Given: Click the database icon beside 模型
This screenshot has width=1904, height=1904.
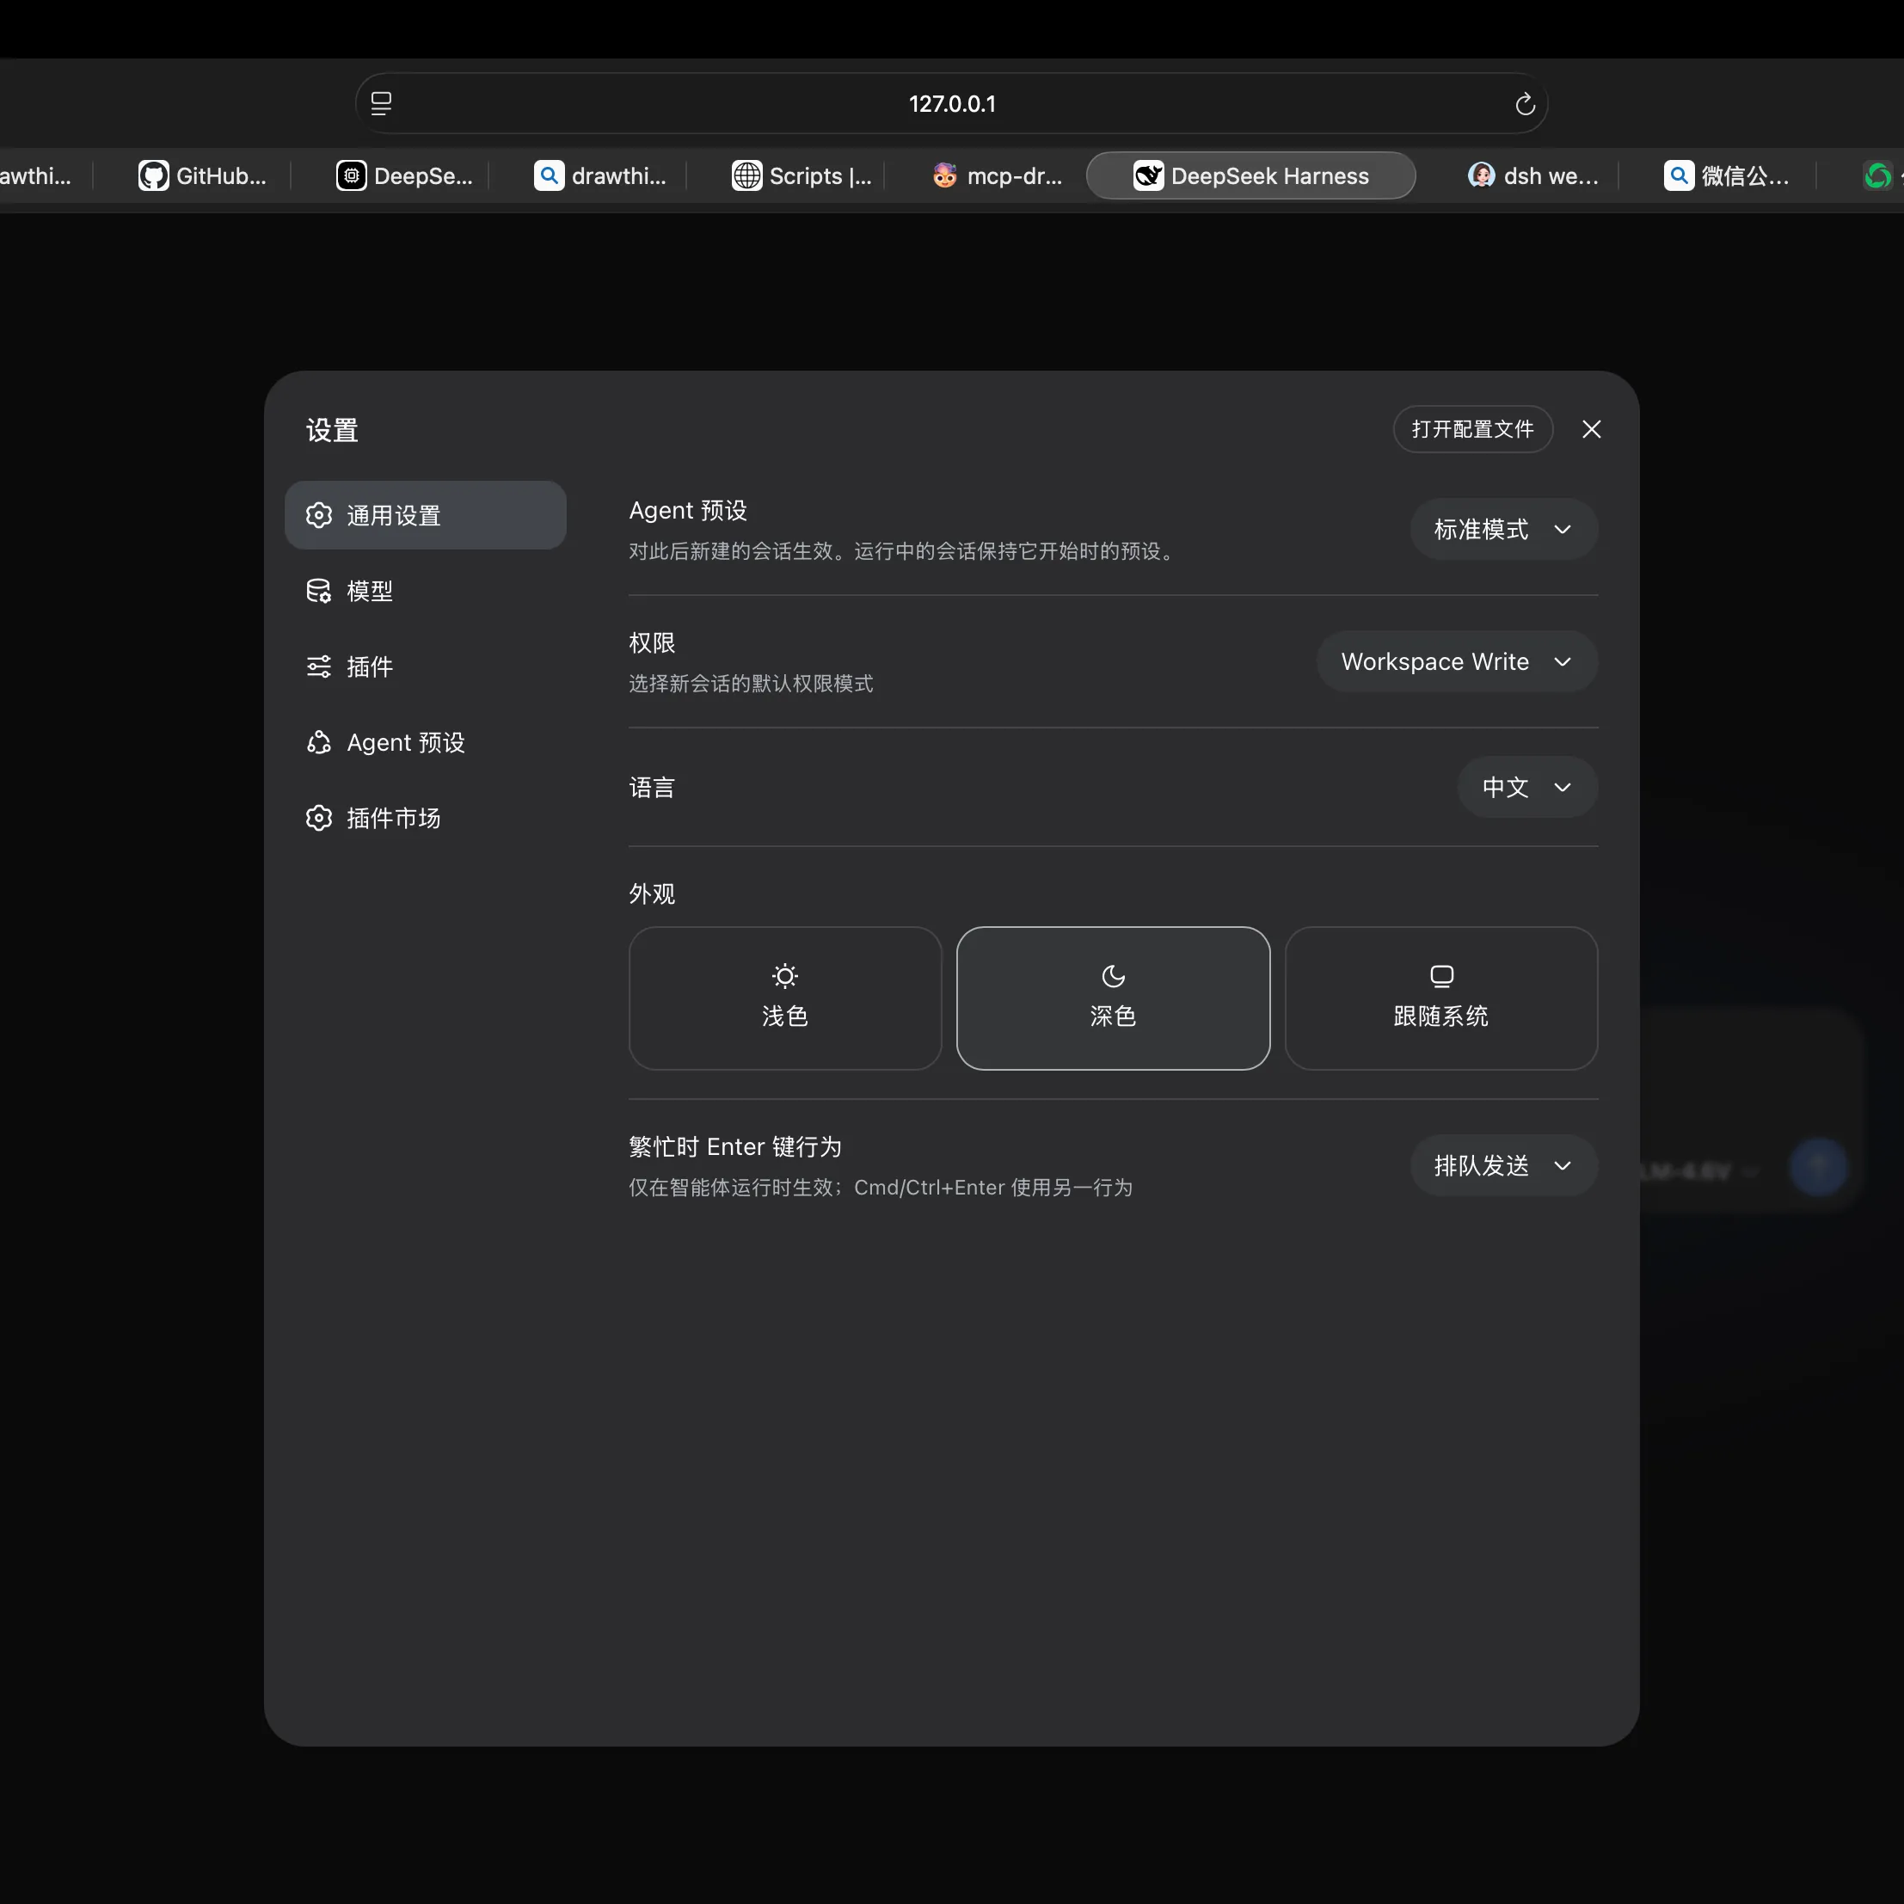Looking at the screenshot, I should tap(318, 592).
